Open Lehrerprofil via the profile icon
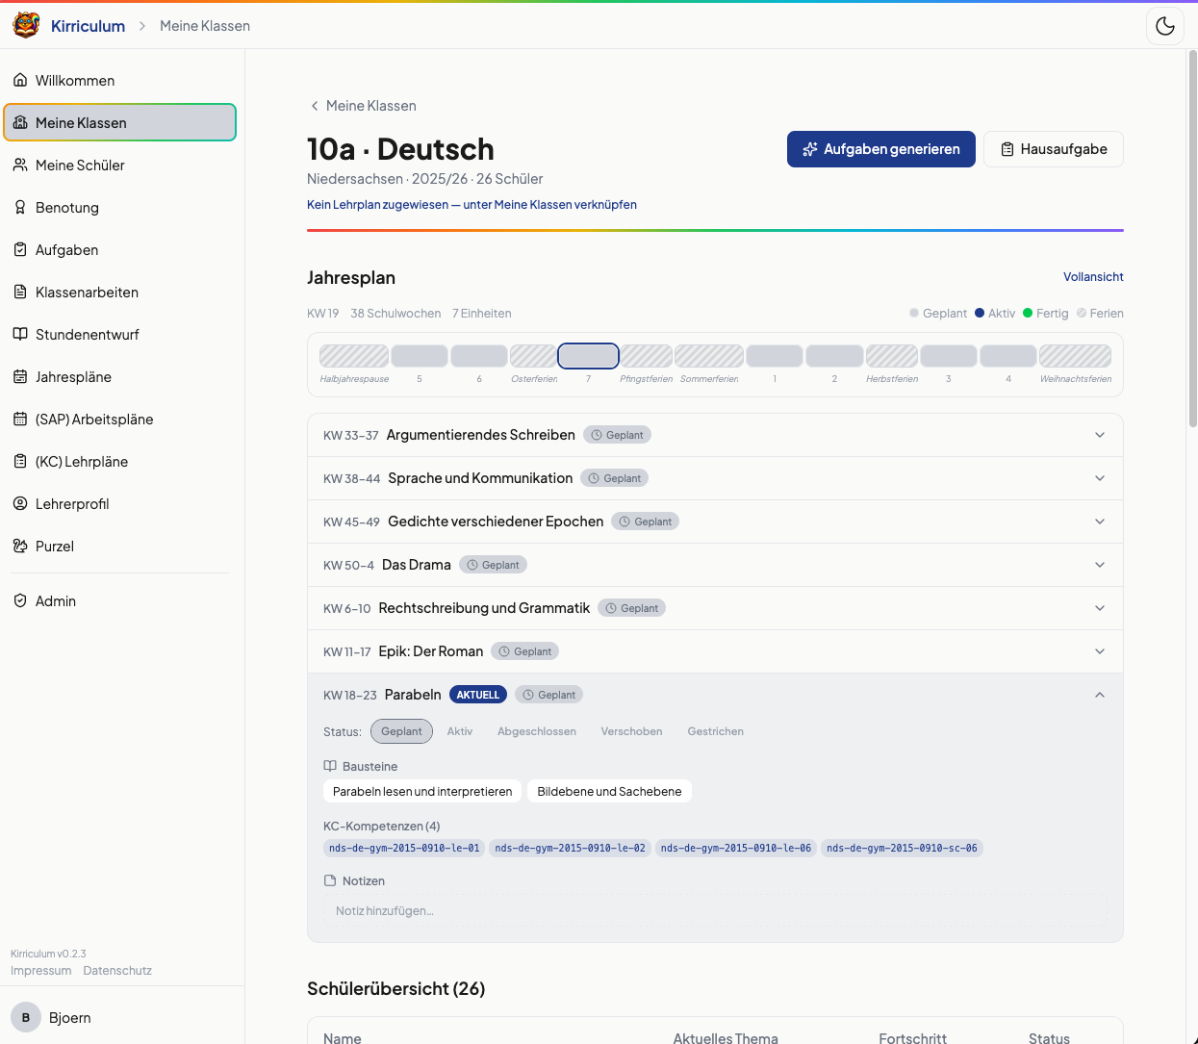Image resolution: width=1198 pixels, height=1044 pixels. (20, 504)
